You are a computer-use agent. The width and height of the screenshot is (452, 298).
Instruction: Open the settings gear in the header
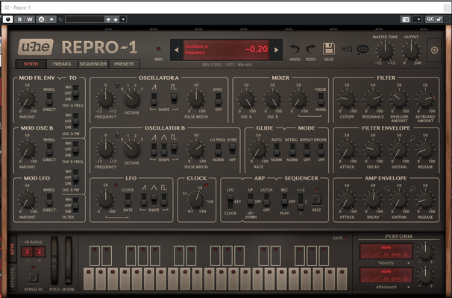[435, 51]
